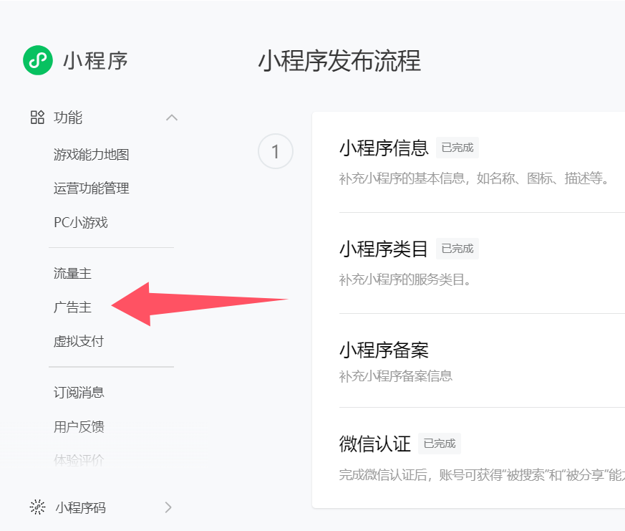
Task: Collapse the 功能 section chevron
Action: (x=171, y=118)
